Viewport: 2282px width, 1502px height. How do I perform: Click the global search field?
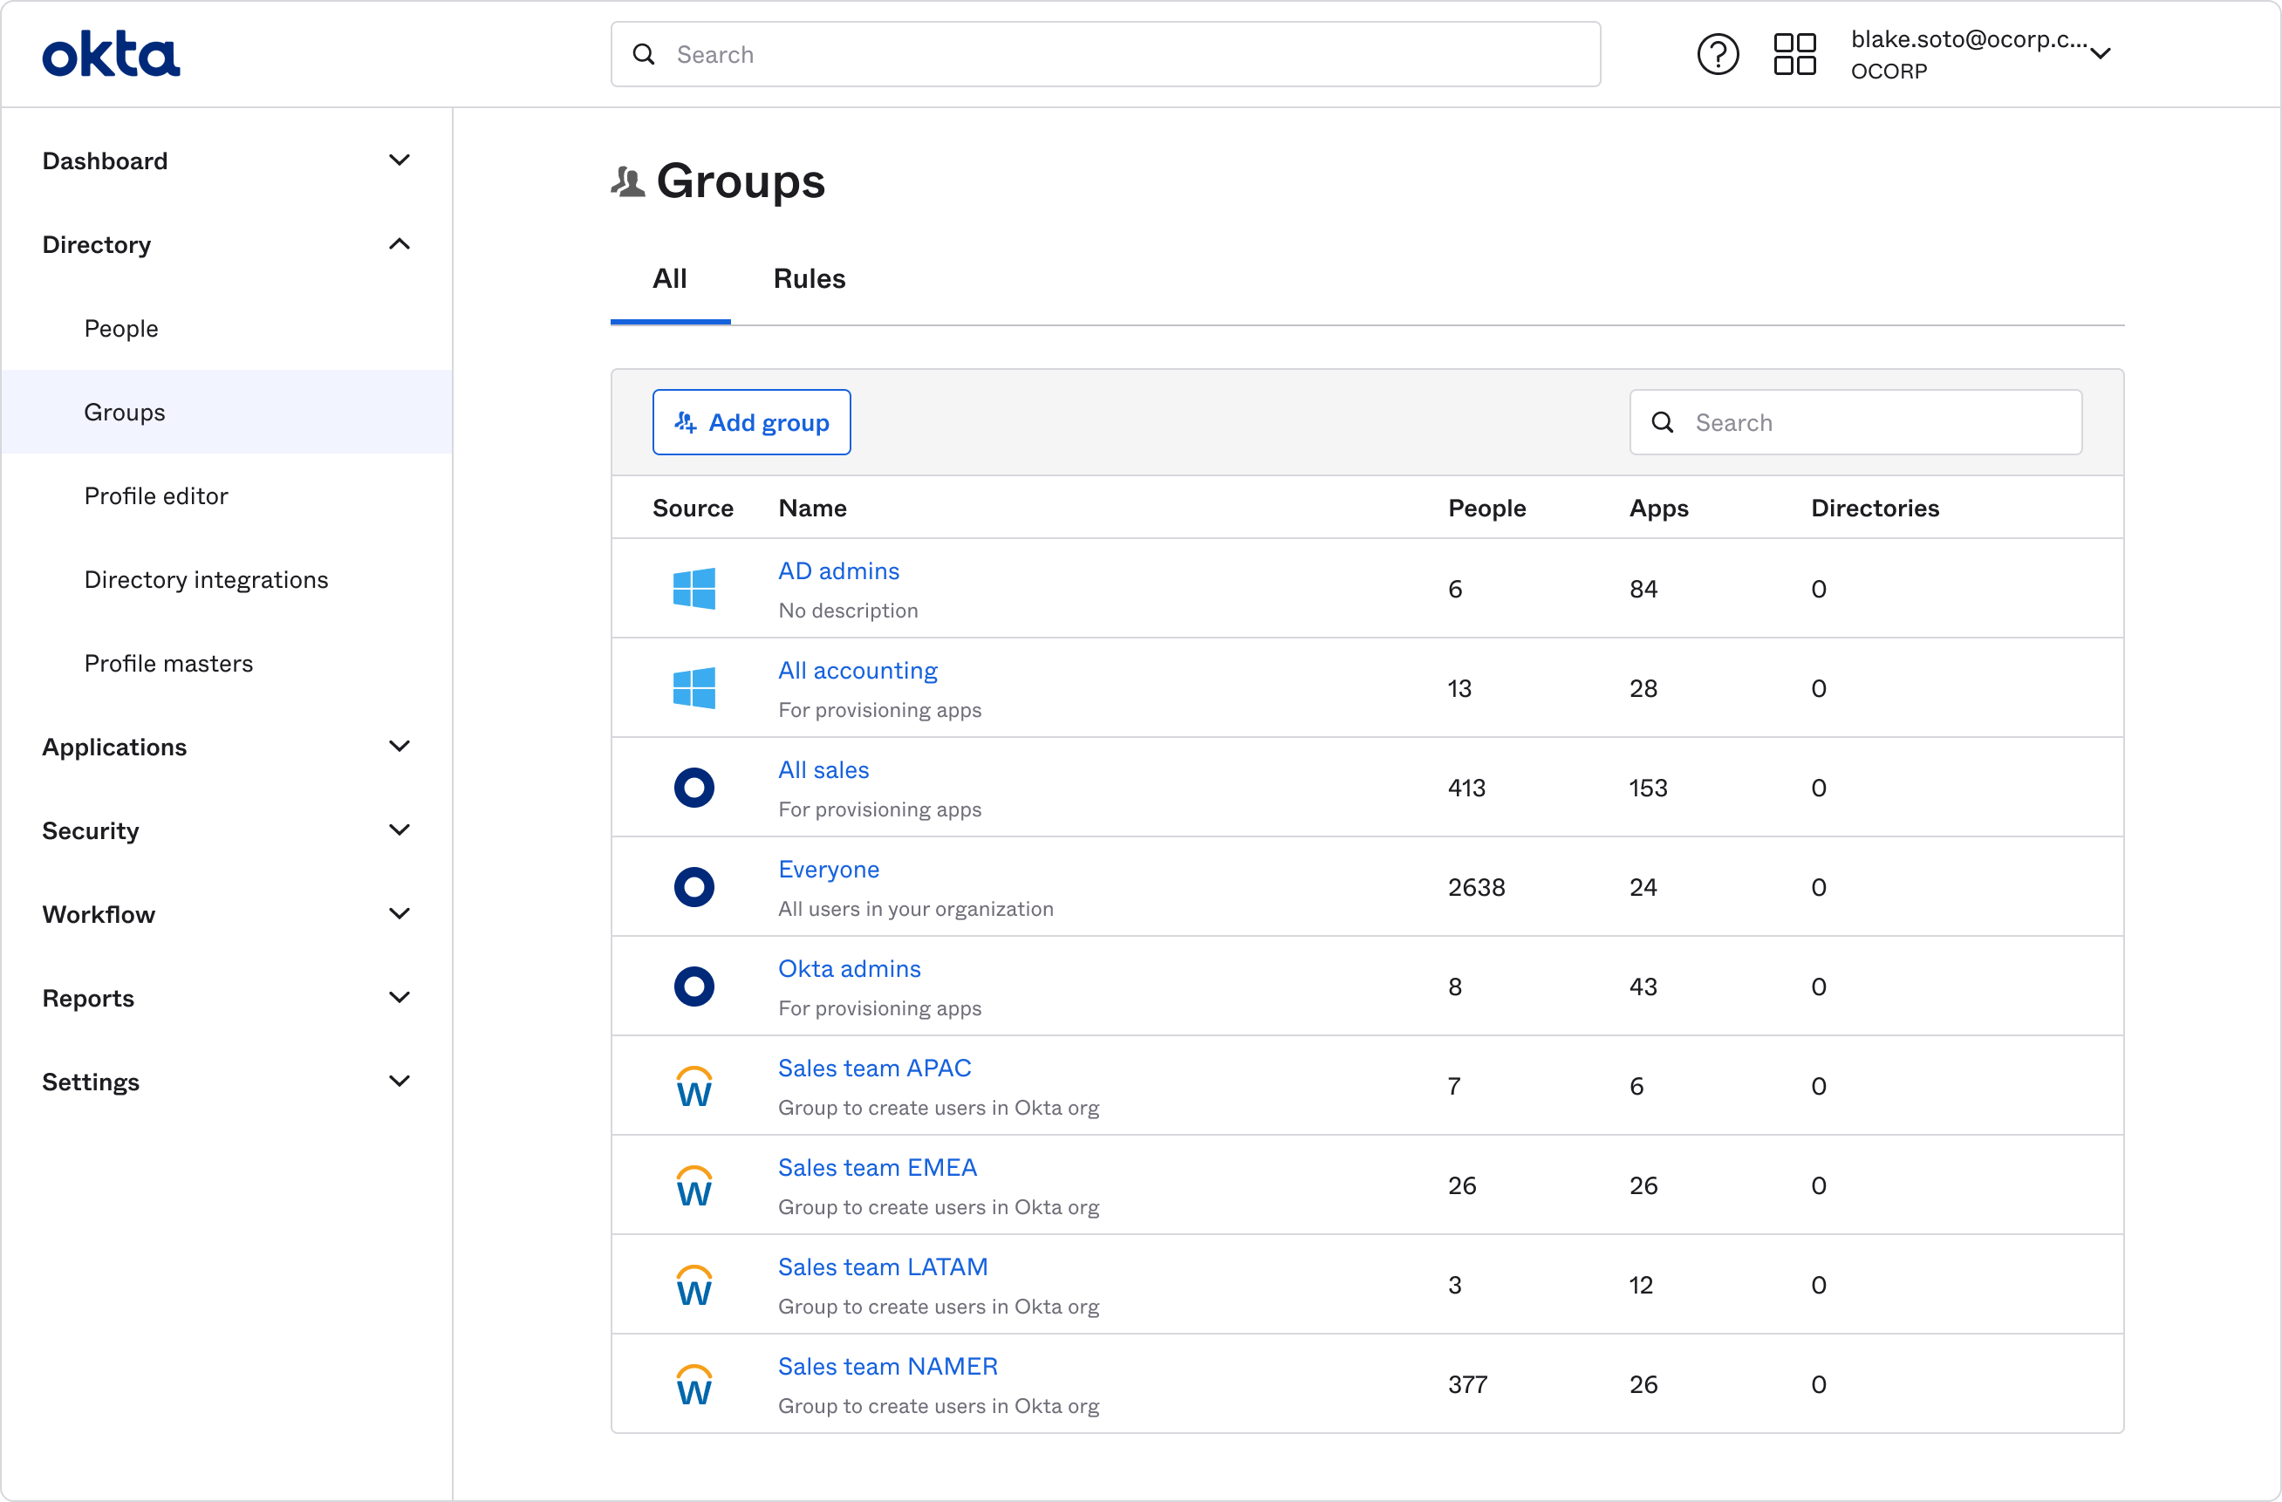1103,54
